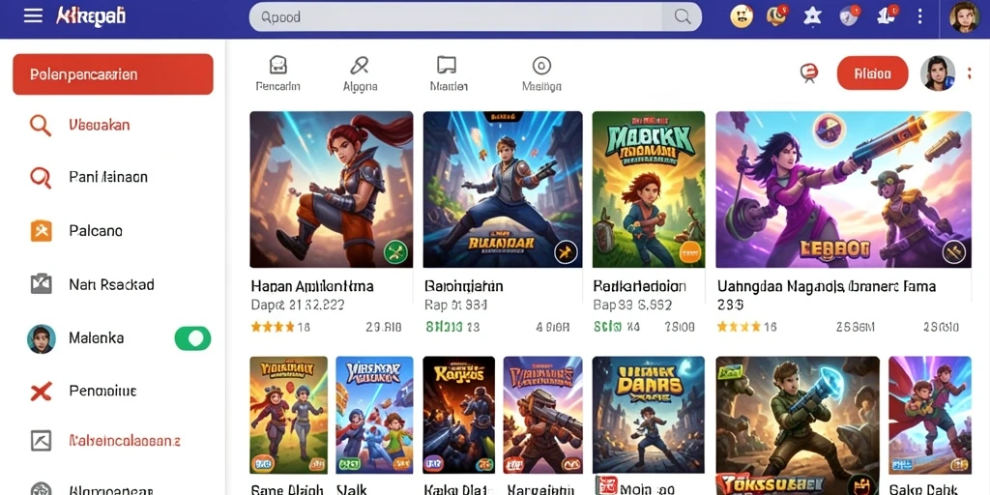Select the Pencarim tab
The height and width of the screenshot is (495, 990).
(x=277, y=74)
